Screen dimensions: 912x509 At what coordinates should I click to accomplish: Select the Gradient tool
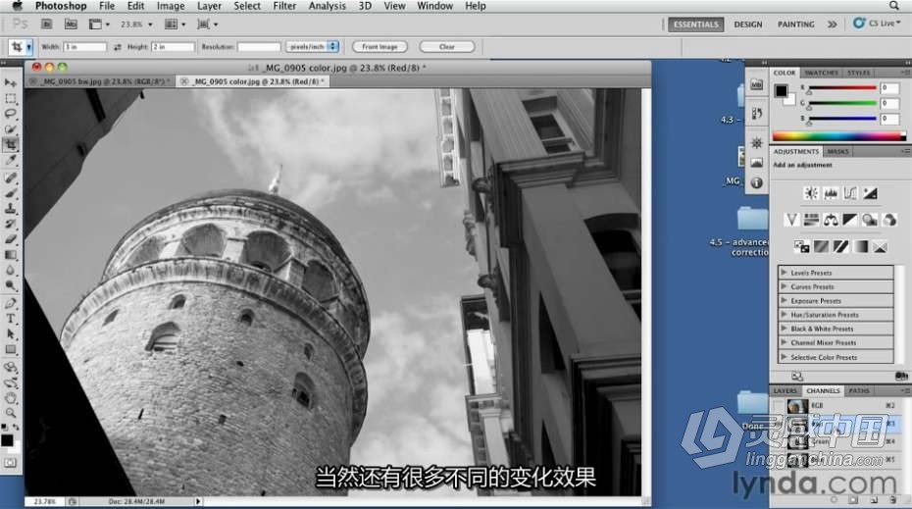11,254
